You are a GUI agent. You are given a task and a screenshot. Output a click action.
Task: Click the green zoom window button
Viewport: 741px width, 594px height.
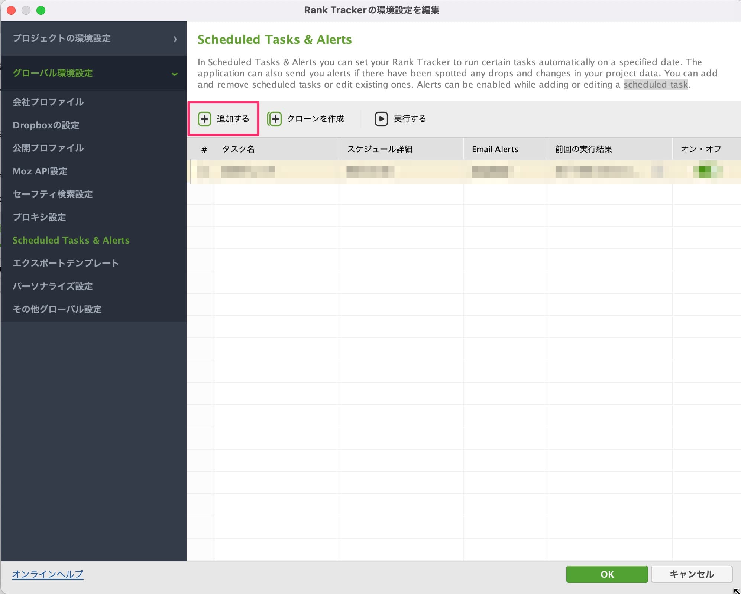point(41,10)
